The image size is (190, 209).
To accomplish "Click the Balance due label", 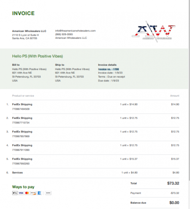I will pos(138,203).
